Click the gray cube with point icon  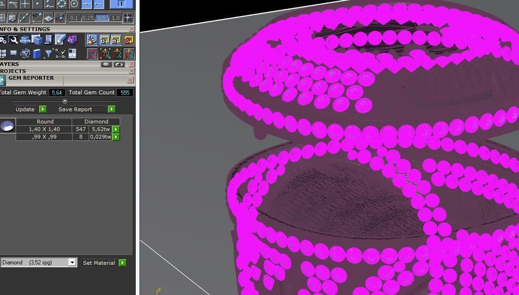click(x=12, y=17)
